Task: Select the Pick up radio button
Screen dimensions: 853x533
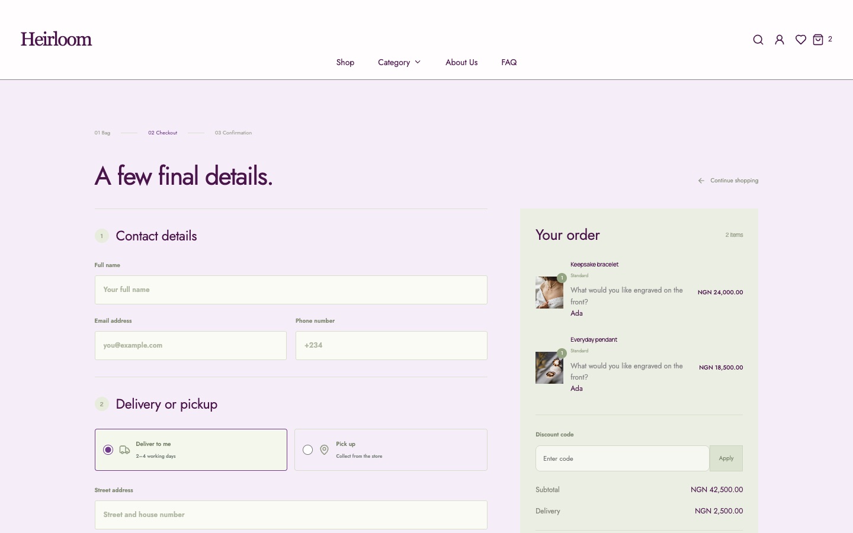Action: [x=307, y=450]
